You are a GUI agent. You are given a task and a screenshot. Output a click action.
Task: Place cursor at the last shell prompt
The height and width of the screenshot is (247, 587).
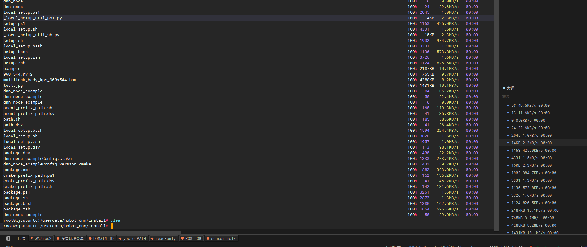(x=112, y=226)
